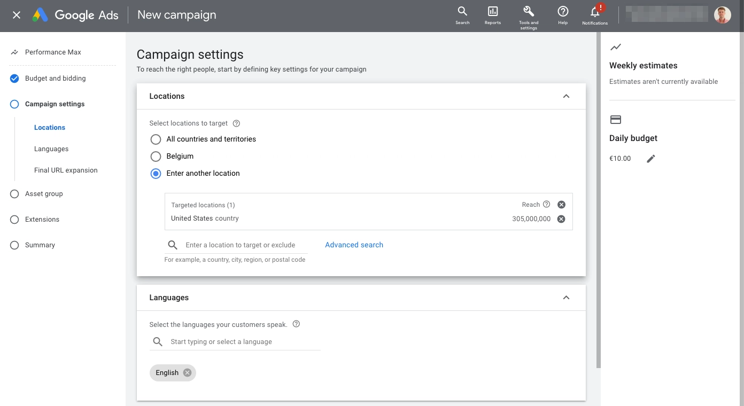Image resolution: width=744 pixels, height=406 pixels.
Task: Open the Advanced search link
Action: pos(354,245)
